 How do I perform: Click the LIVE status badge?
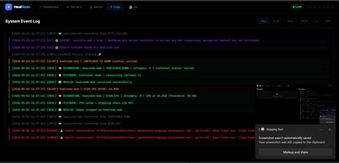[297, 7]
